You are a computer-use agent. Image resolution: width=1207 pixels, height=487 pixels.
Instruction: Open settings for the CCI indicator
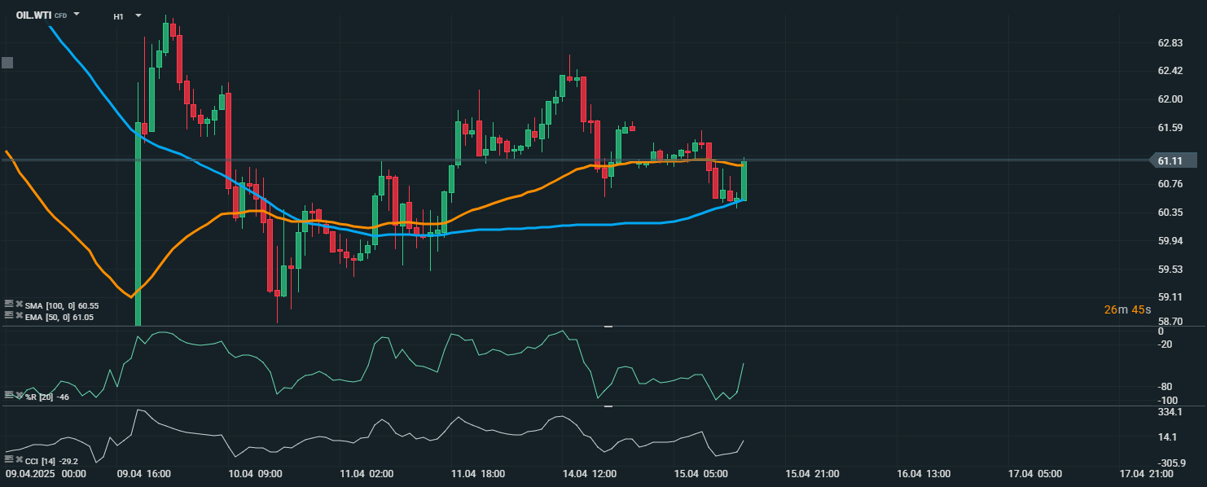[9, 458]
